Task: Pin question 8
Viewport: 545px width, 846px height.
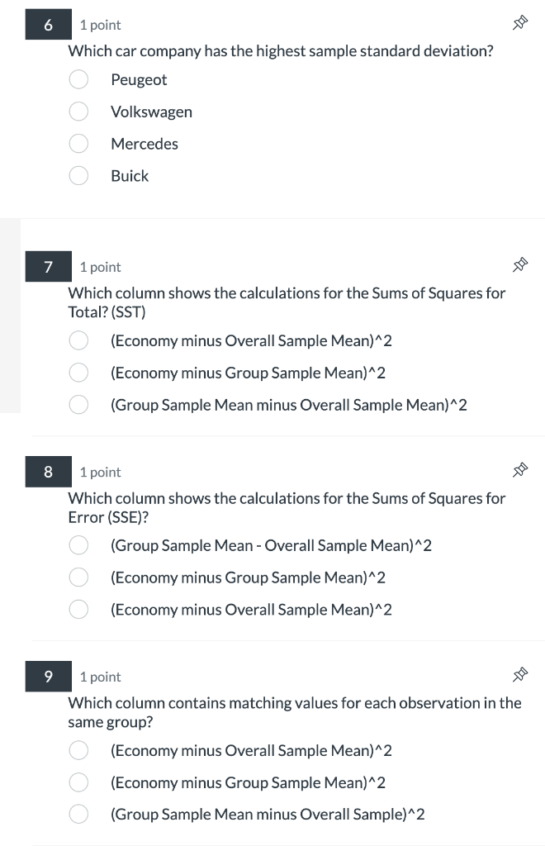Action: coord(520,470)
